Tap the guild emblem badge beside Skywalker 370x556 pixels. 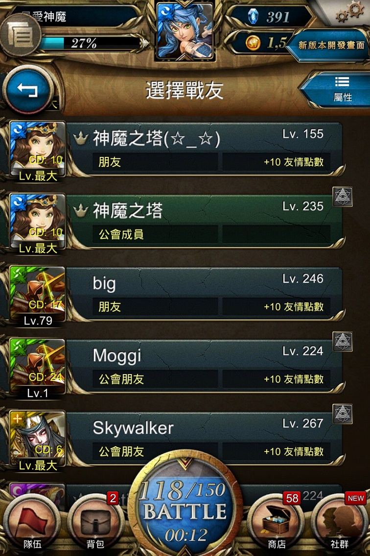pyautogui.click(x=343, y=413)
